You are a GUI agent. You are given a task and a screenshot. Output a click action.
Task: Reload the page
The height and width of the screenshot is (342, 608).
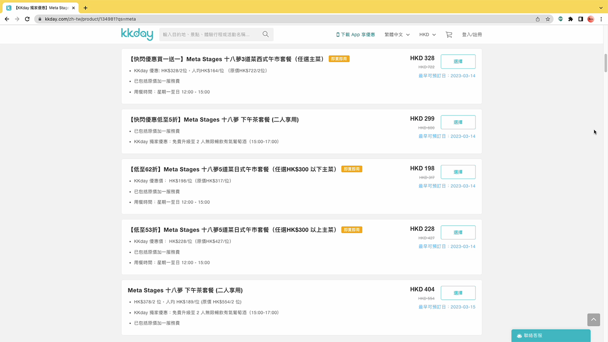(27, 19)
